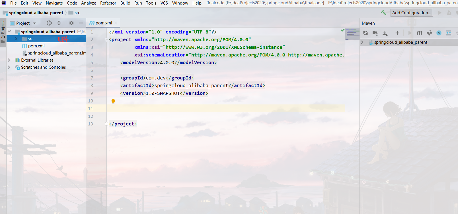Click gutter line number 7
The image size is (458, 214).
92,78
